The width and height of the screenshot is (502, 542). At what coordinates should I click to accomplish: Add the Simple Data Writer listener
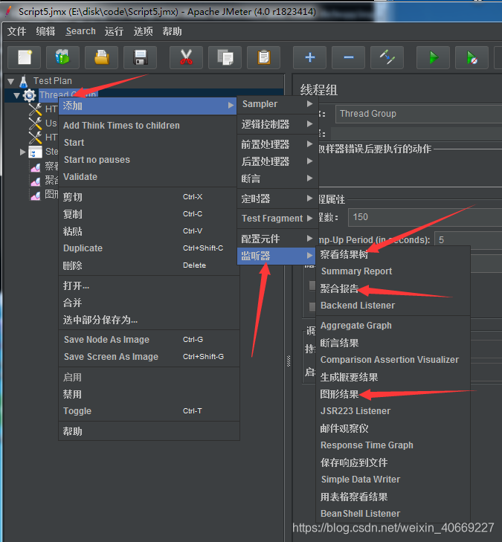click(x=393, y=480)
